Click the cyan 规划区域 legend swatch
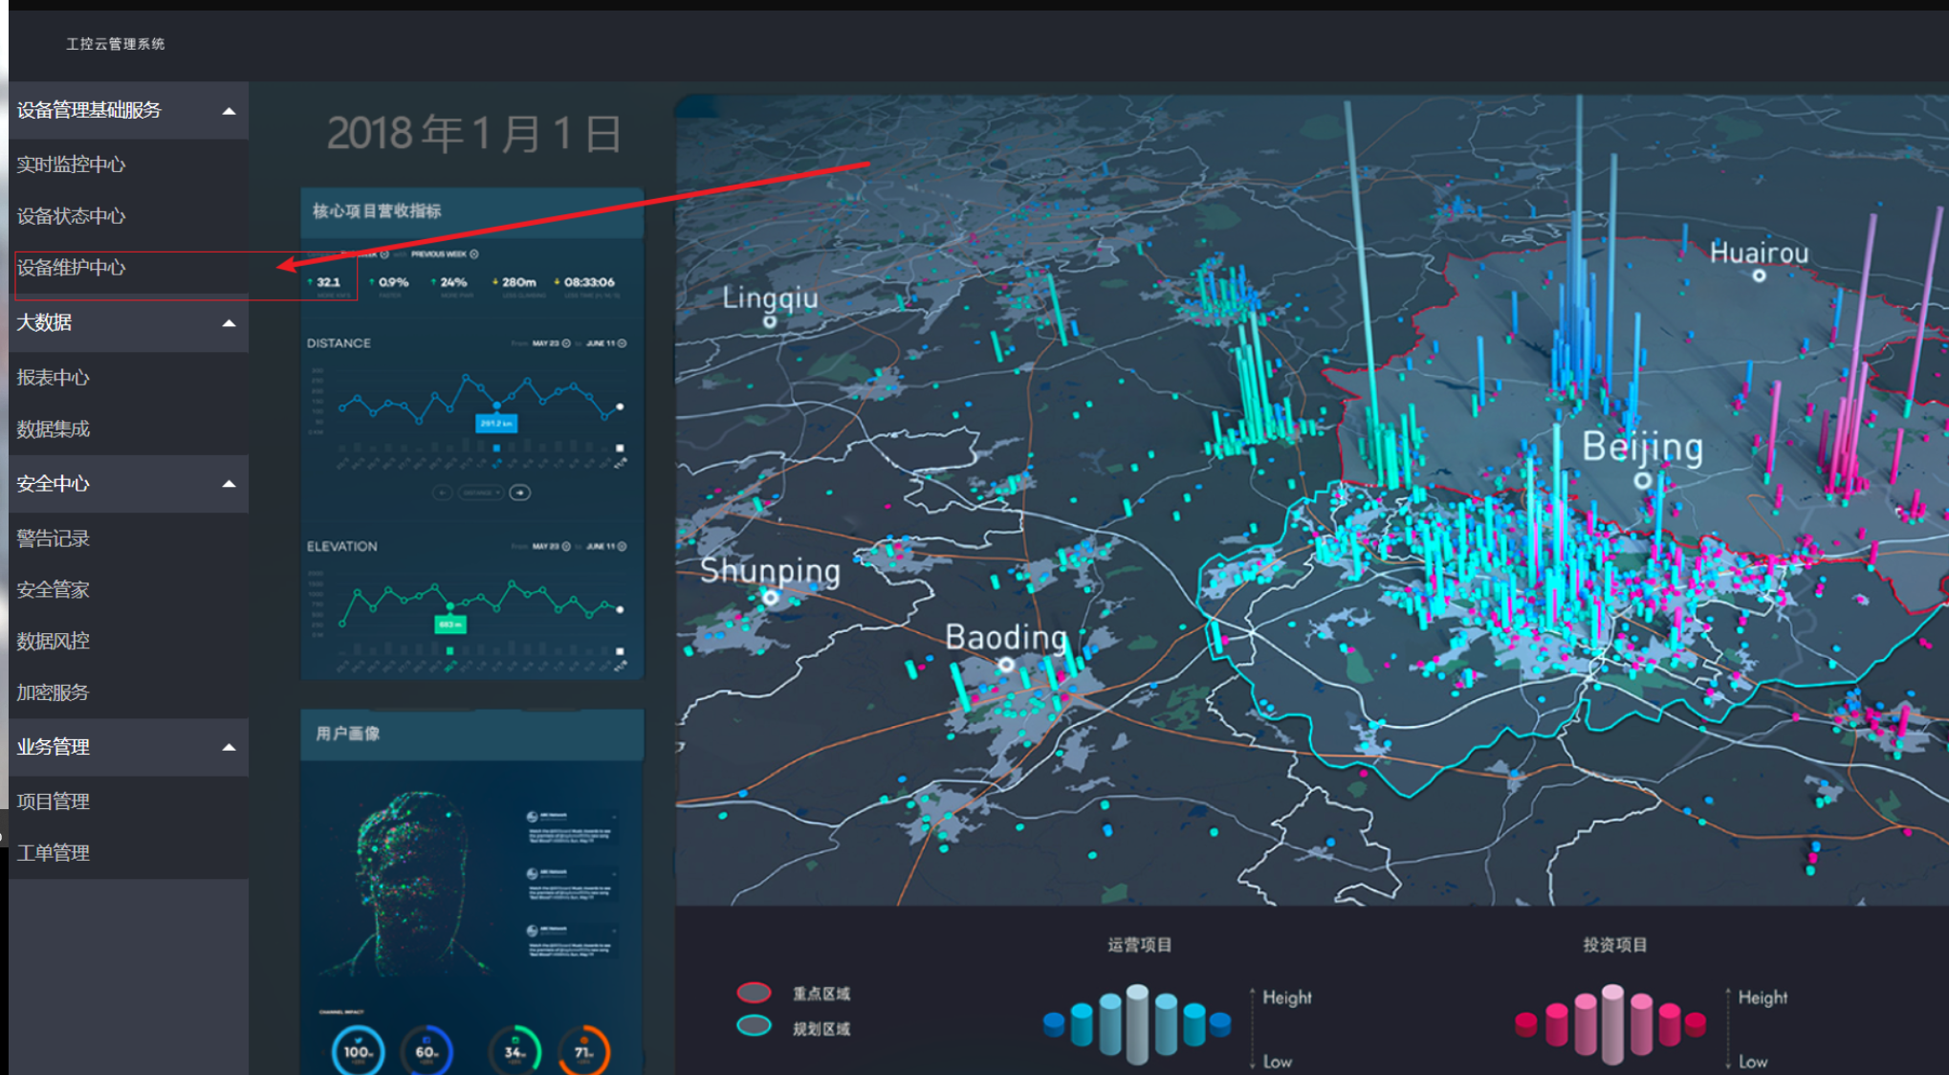The height and width of the screenshot is (1075, 1949). [x=755, y=1026]
